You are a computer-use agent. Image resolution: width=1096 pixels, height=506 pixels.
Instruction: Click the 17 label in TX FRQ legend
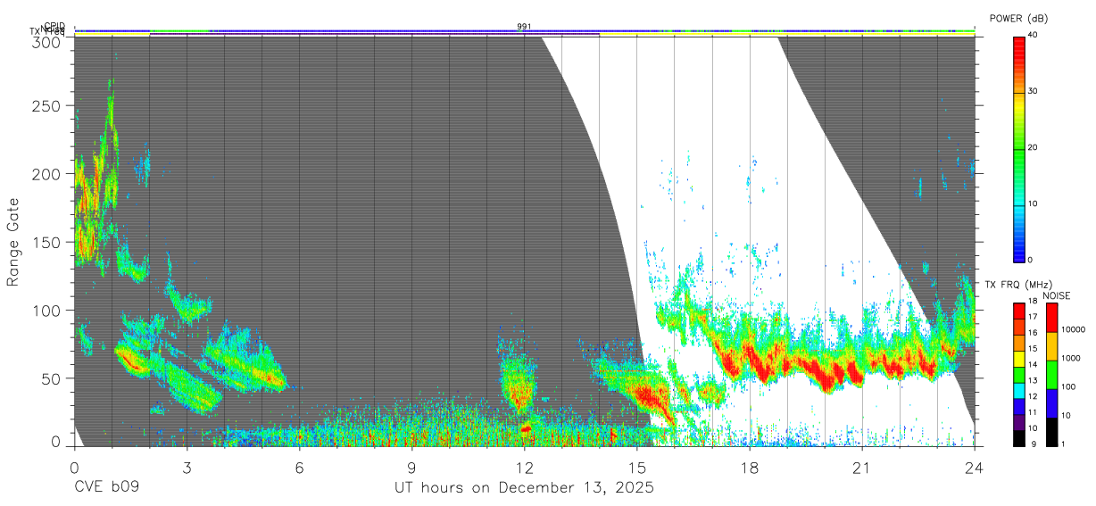coord(1034,317)
